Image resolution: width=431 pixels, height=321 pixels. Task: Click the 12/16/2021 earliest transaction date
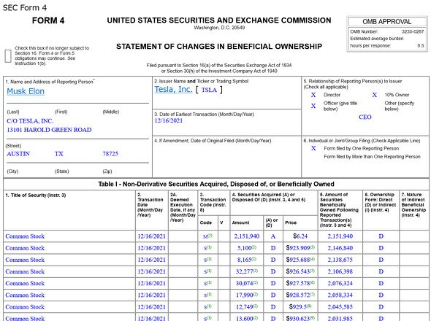[169, 120]
